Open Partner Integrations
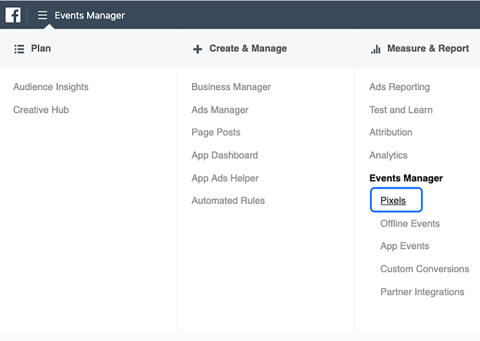 tap(422, 291)
